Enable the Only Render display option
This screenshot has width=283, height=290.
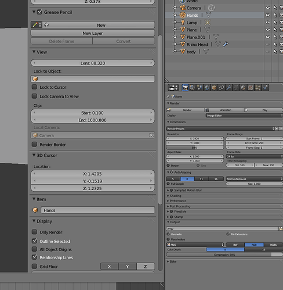tap(34, 232)
